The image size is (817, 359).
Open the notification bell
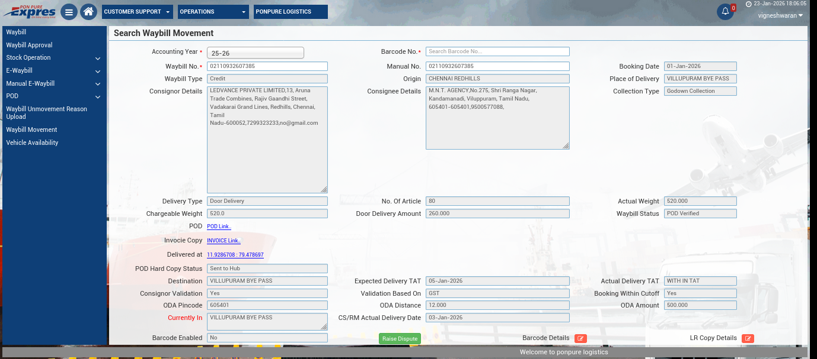click(x=725, y=12)
